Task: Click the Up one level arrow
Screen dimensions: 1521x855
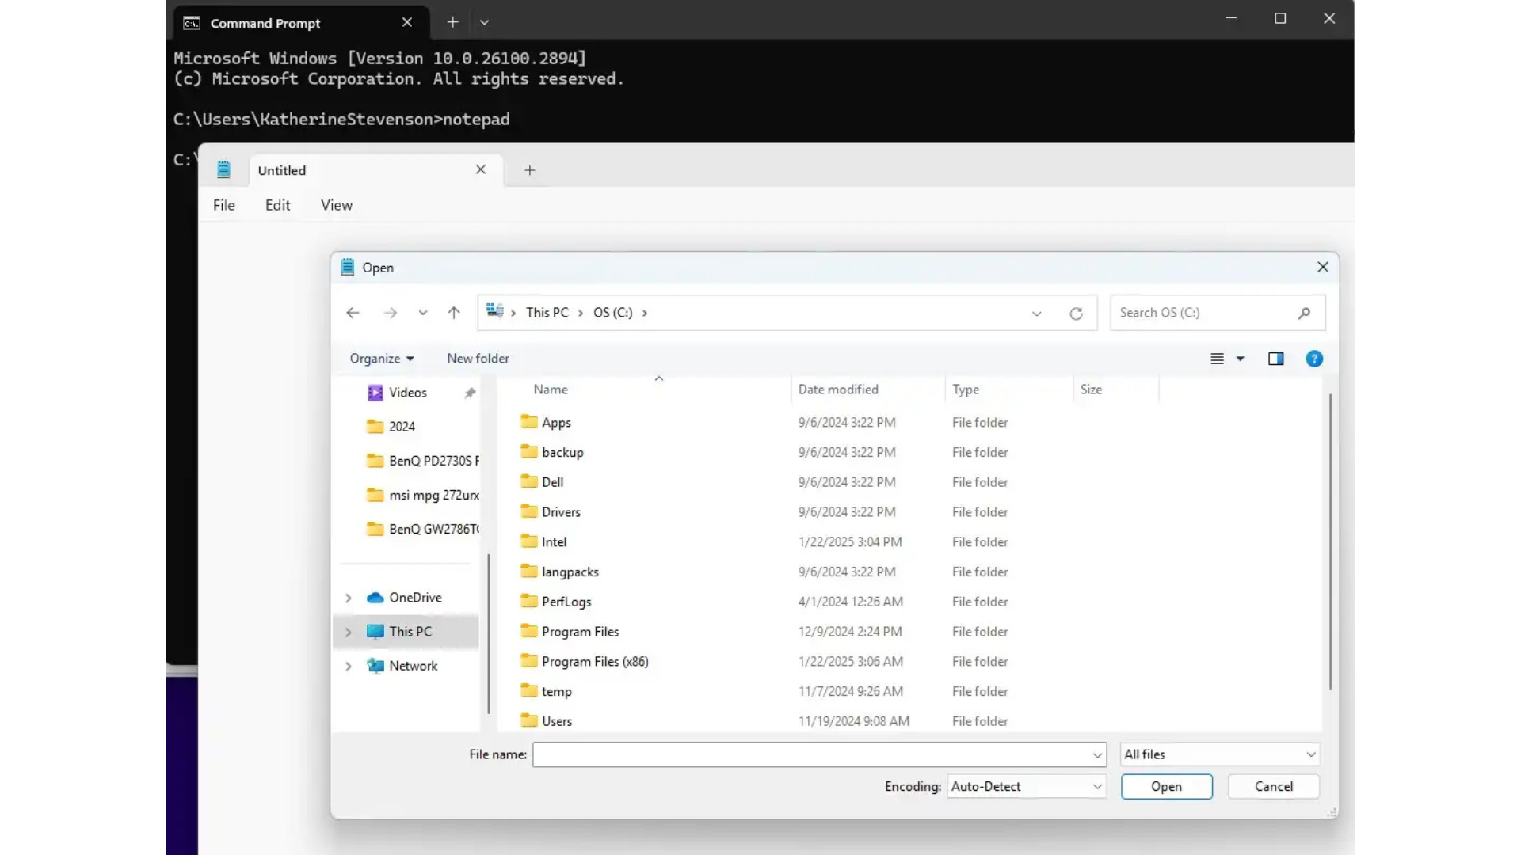Action: pos(454,313)
